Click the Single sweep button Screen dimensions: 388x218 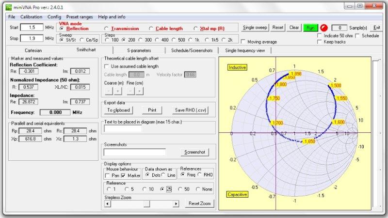(255, 28)
